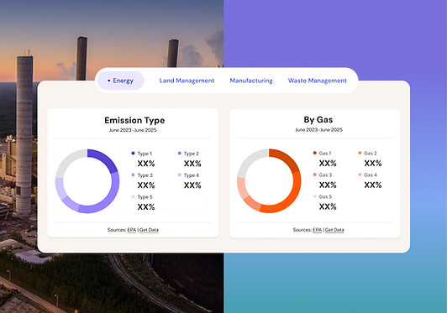Screen dimensions: 447x313
Task: Click the Type 1 legend dot
Action: (x=133, y=154)
